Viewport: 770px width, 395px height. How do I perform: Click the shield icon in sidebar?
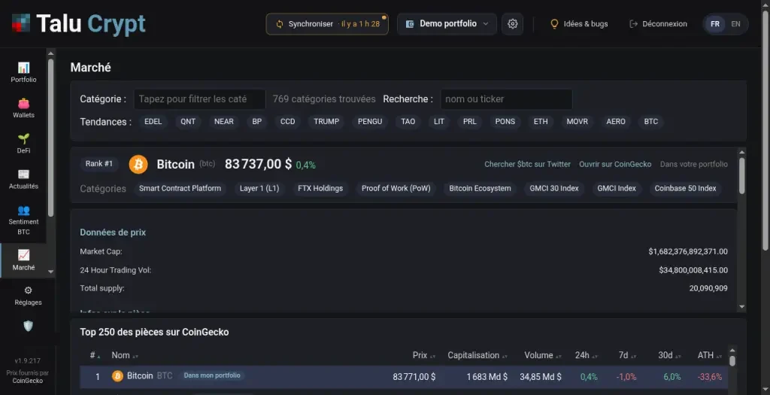pos(28,326)
